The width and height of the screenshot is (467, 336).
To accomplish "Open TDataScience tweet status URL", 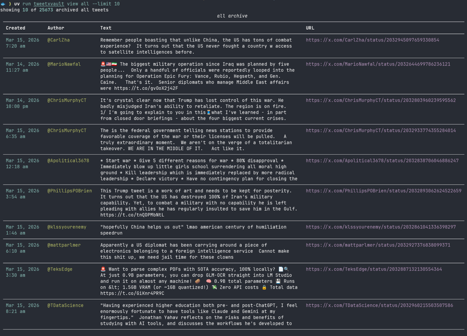I will 379,305.
